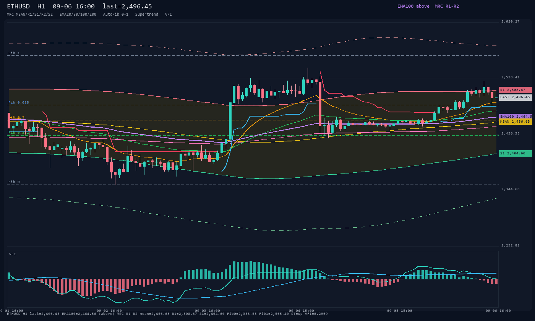The width and height of the screenshot is (535, 321).
Task: Click the purple EMA100 price tag
Action: [516, 117]
